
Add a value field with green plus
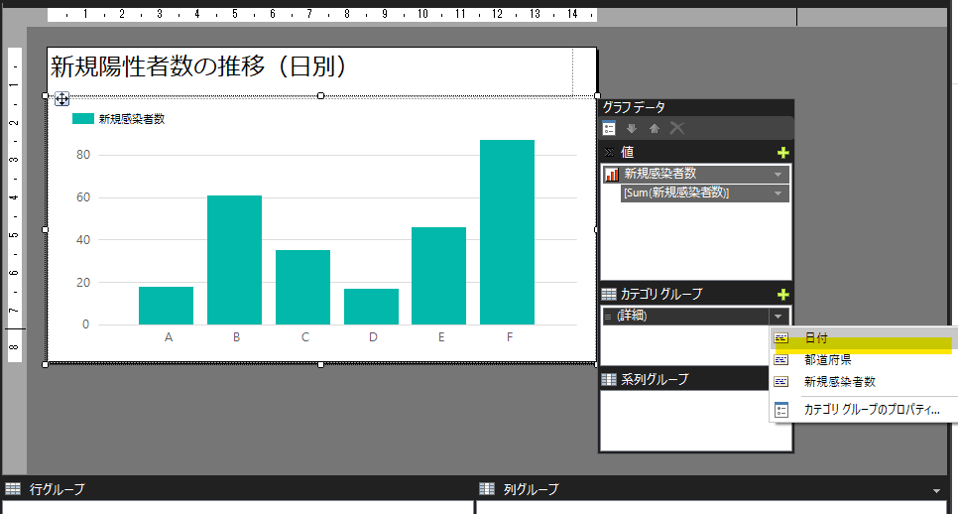point(782,152)
